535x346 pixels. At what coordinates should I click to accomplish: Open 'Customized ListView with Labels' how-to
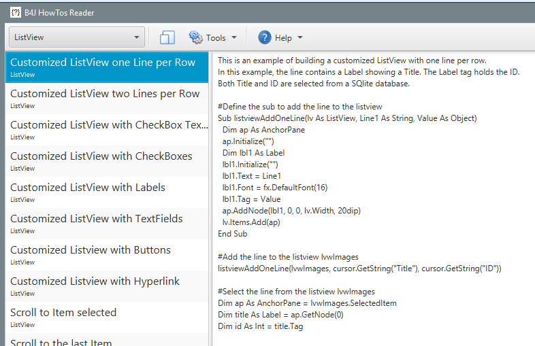pyautogui.click(x=88, y=192)
